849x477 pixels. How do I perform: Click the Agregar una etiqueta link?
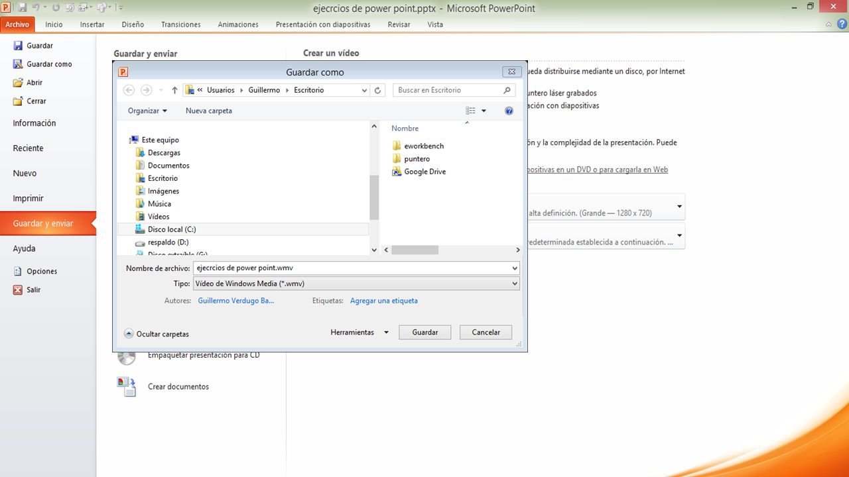pos(384,301)
